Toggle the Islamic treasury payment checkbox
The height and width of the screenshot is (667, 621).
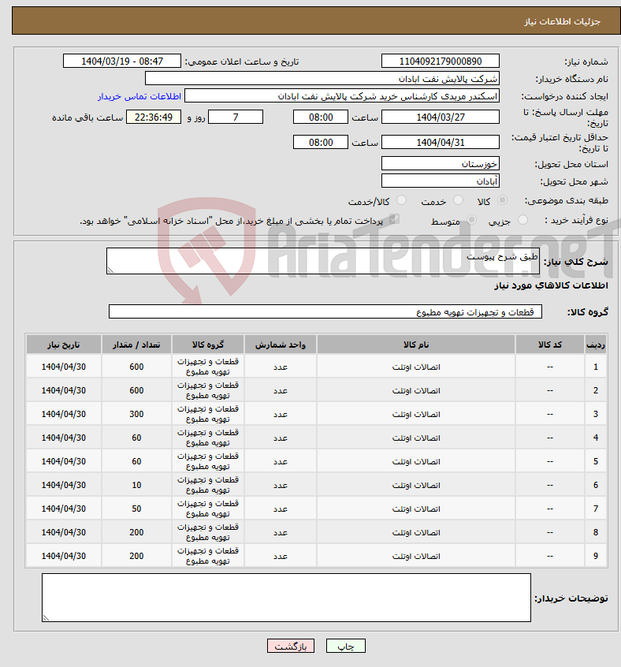coord(394,219)
